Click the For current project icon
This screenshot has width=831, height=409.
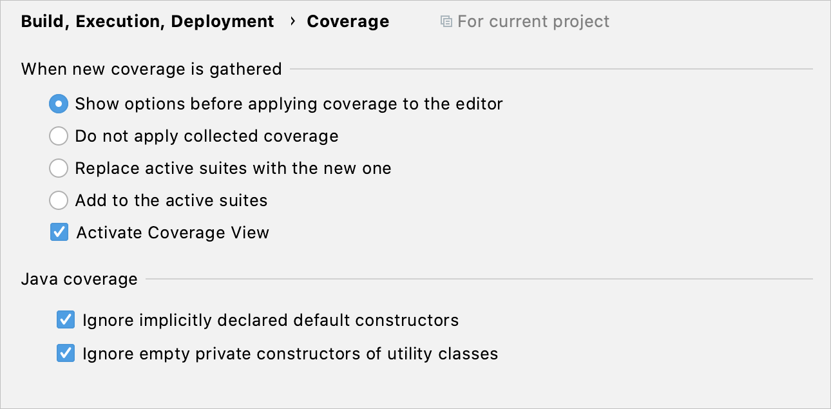445,21
